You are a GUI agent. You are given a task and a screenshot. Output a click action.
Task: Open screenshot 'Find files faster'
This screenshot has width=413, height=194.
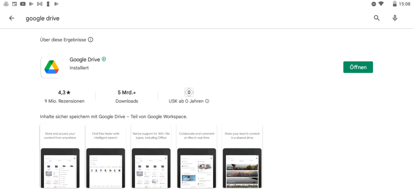click(106, 156)
